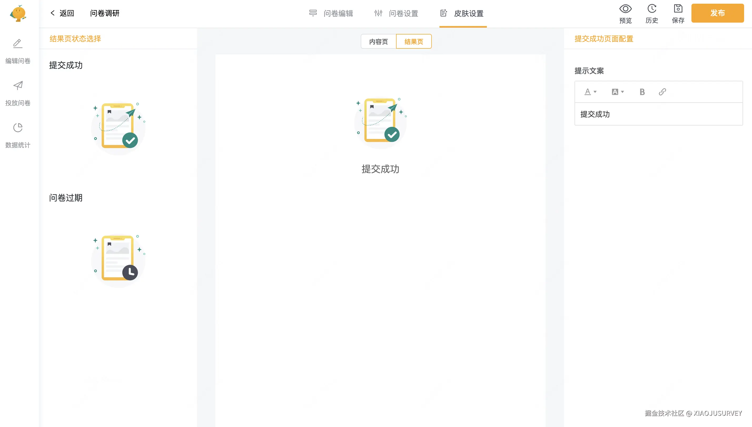Click the 提示文案 text input field
This screenshot has height=427, width=752.
click(658, 114)
